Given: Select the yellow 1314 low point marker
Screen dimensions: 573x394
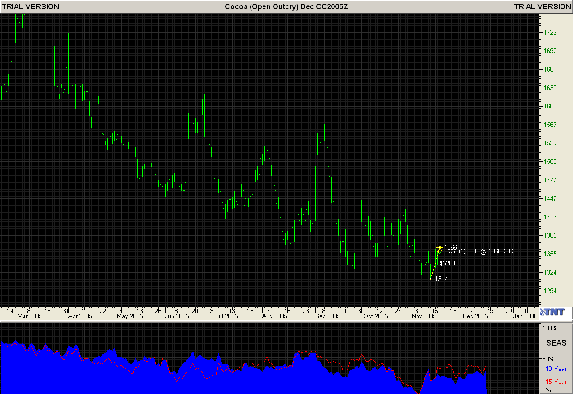Looking at the screenshot, I should (x=430, y=279).
